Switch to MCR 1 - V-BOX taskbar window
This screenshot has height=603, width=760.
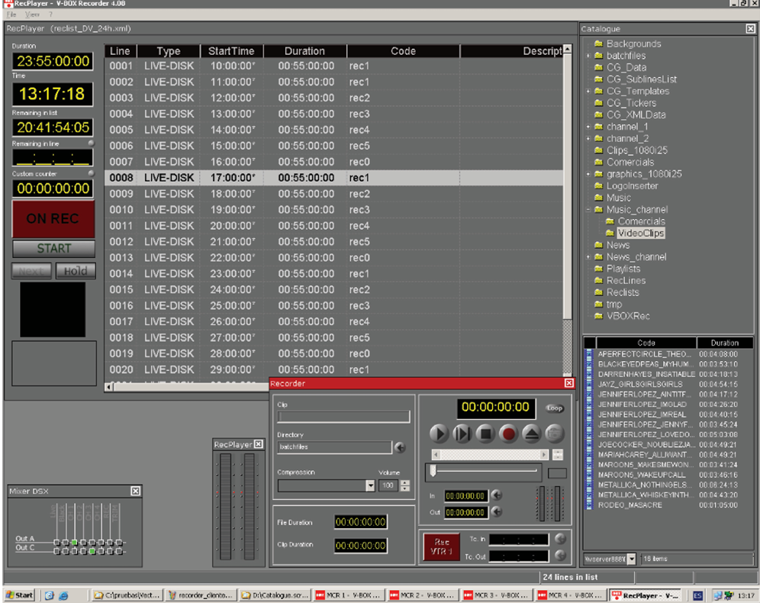pos(349,595)
